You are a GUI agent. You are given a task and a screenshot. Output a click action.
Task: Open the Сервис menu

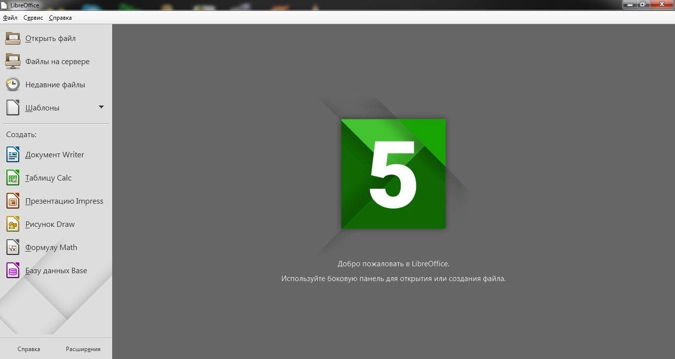click(x=33, y=18)
